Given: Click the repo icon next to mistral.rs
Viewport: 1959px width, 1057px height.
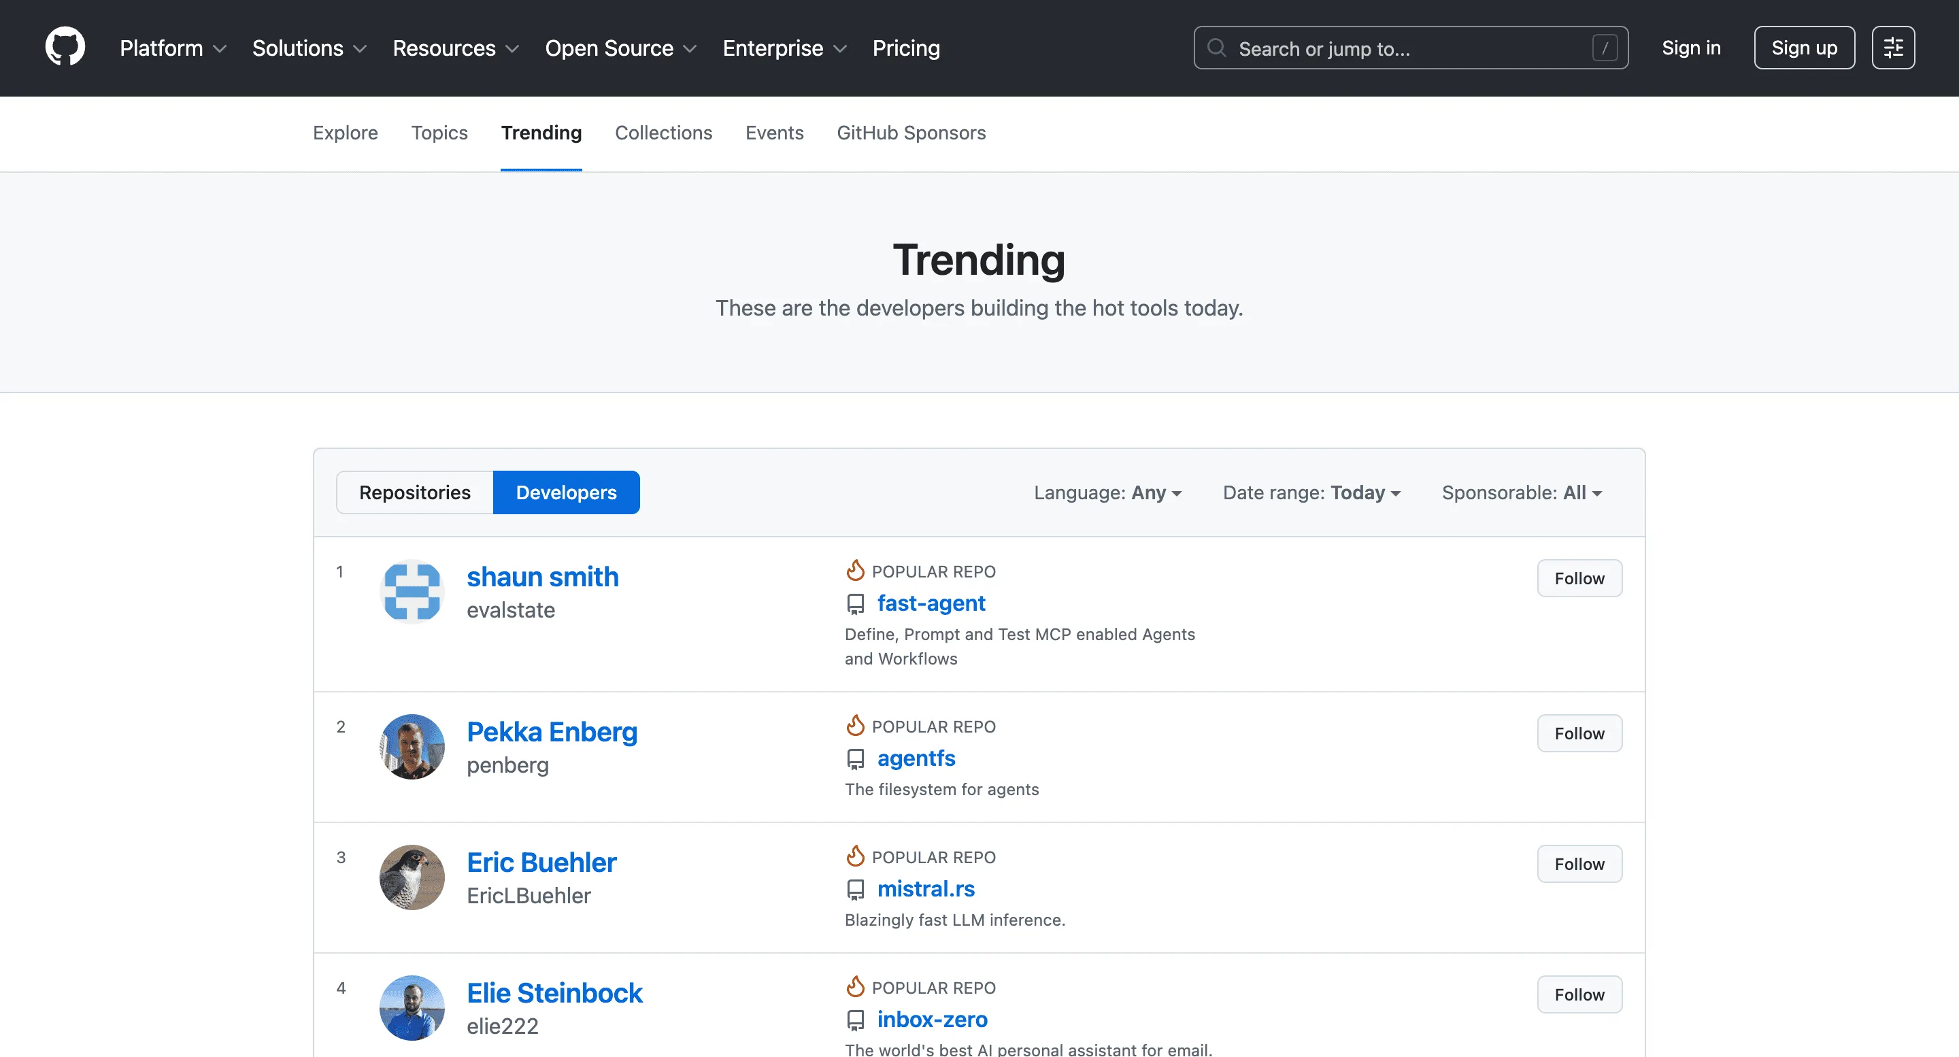Looking at the screenshot, I should (856, 889).
